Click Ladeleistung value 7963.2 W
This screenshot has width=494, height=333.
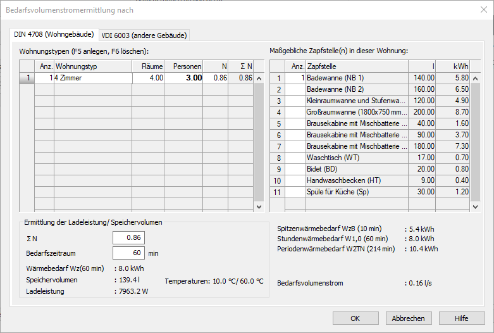pyautogui.click(x=133, y=291)
